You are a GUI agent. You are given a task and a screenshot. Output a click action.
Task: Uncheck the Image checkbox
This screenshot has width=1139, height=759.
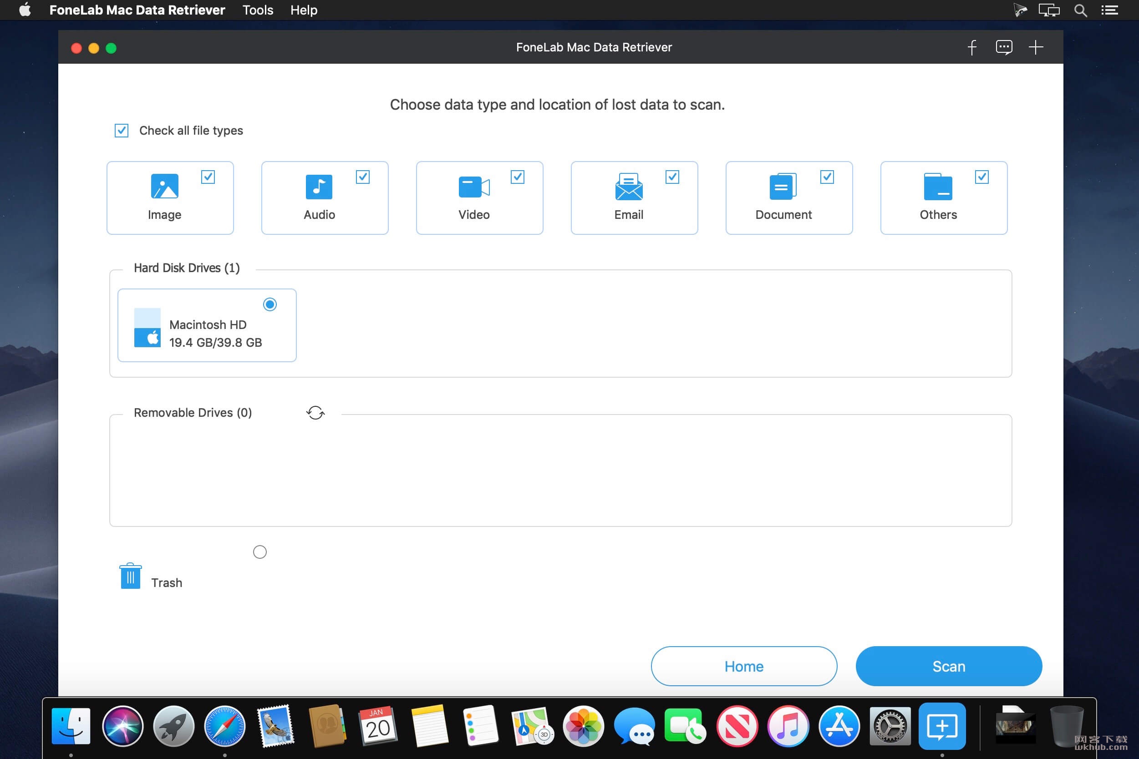pos(208,177)
